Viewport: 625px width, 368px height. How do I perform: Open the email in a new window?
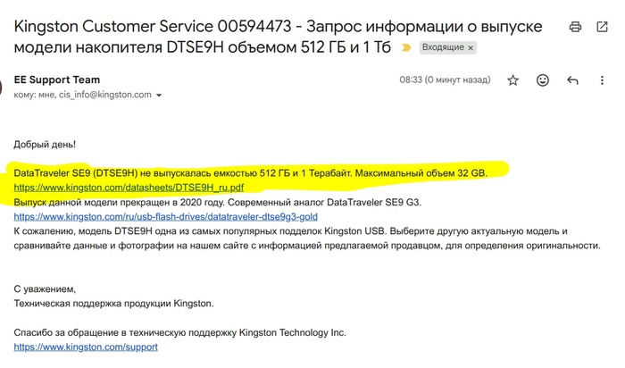tap(604, 28)
